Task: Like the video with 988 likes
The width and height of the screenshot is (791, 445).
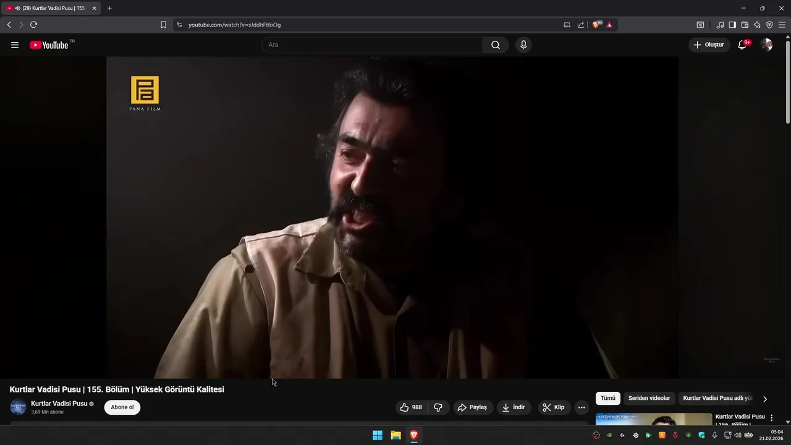Action: pos(412,407)
